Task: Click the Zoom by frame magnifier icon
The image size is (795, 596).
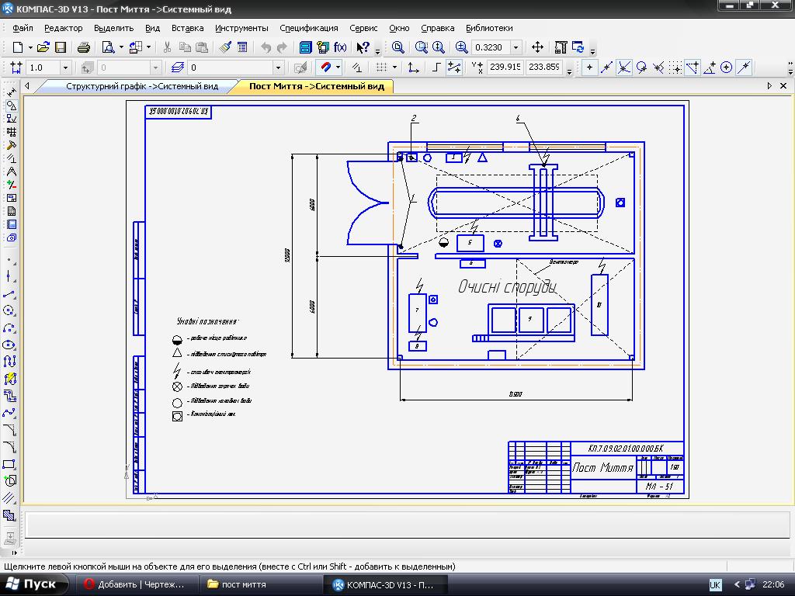Action: coord(422,47)
